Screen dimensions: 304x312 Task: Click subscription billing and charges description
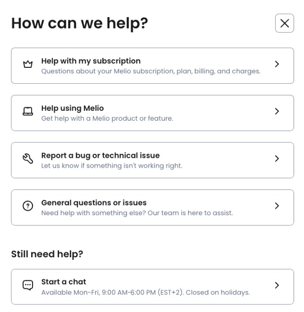(151, 71)
